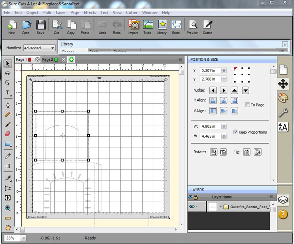Hide the Quietfire_Santas_Feet layer via the eye
Viewport: 294px width, 244px height.
[192, 207]
